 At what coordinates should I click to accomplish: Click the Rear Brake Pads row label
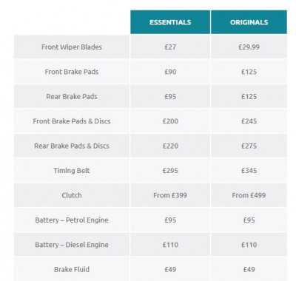(x=72, y=96)
